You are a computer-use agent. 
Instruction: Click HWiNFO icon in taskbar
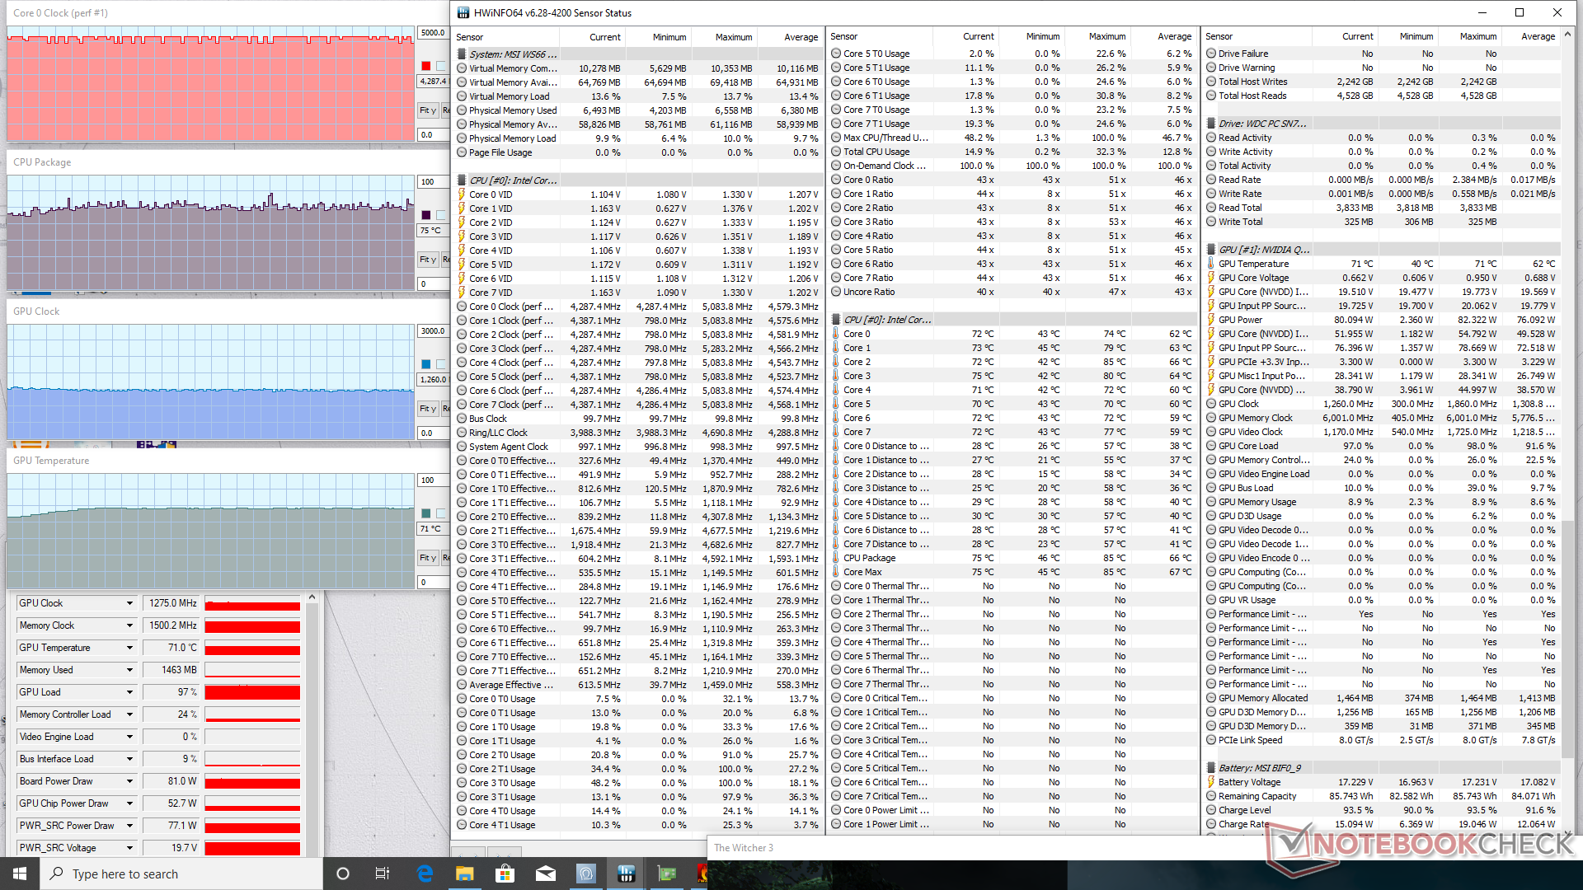tap(626, 874)
